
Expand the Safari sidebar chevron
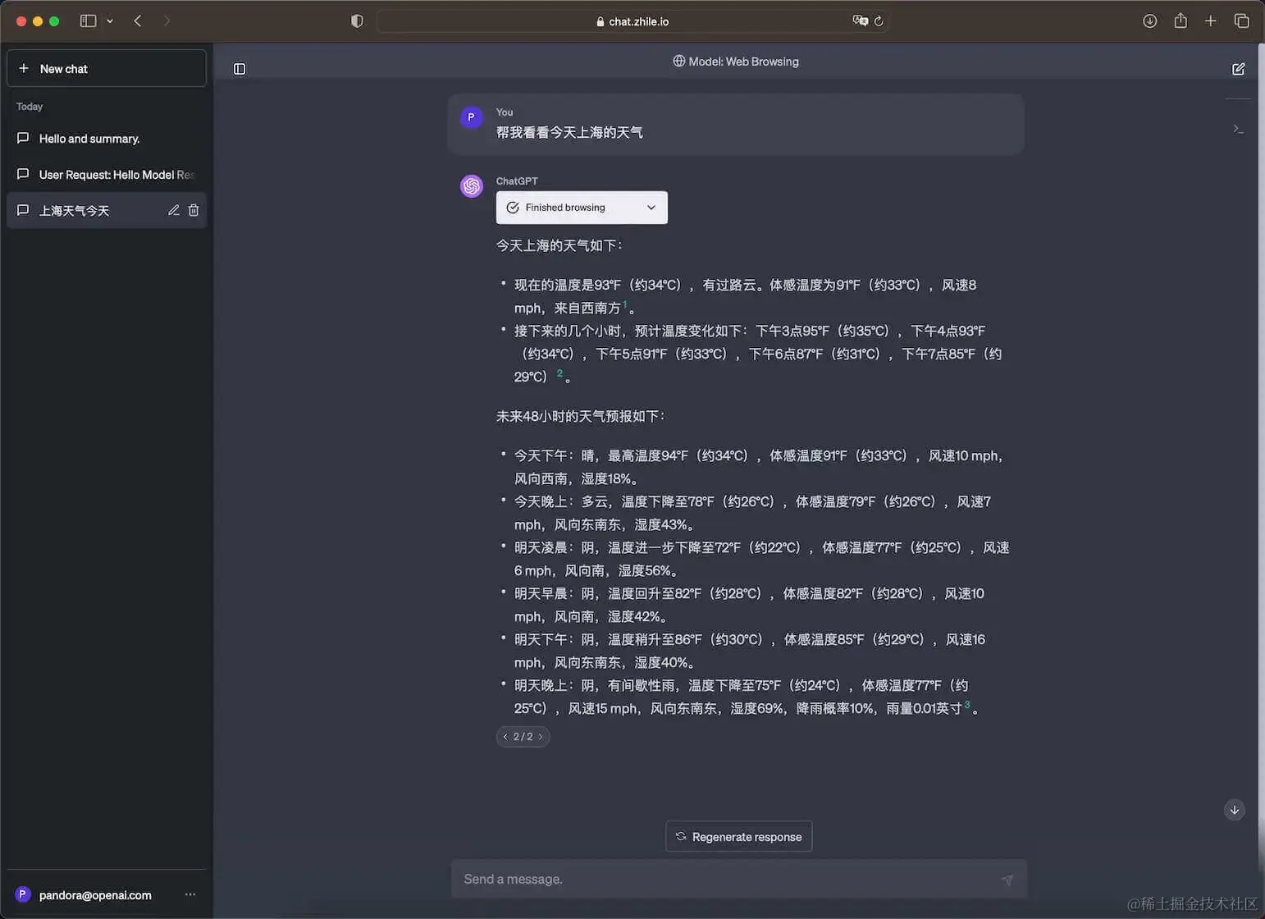point(110,21)
